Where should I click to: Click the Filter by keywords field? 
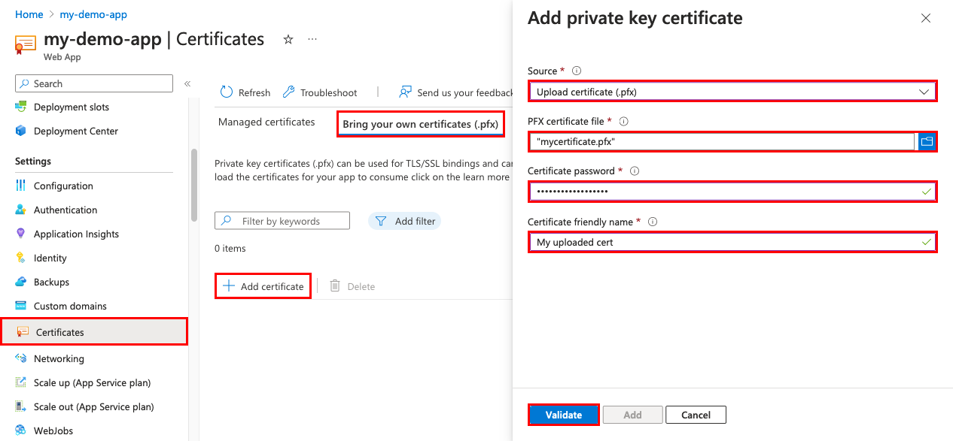click(282, 220)
